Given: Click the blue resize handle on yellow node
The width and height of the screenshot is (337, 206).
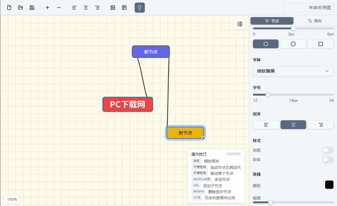Looking at the screenshot, I should tap(203, 138).
